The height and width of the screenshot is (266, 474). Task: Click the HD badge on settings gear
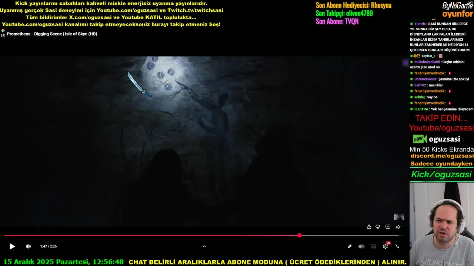(x=388, y=243)
